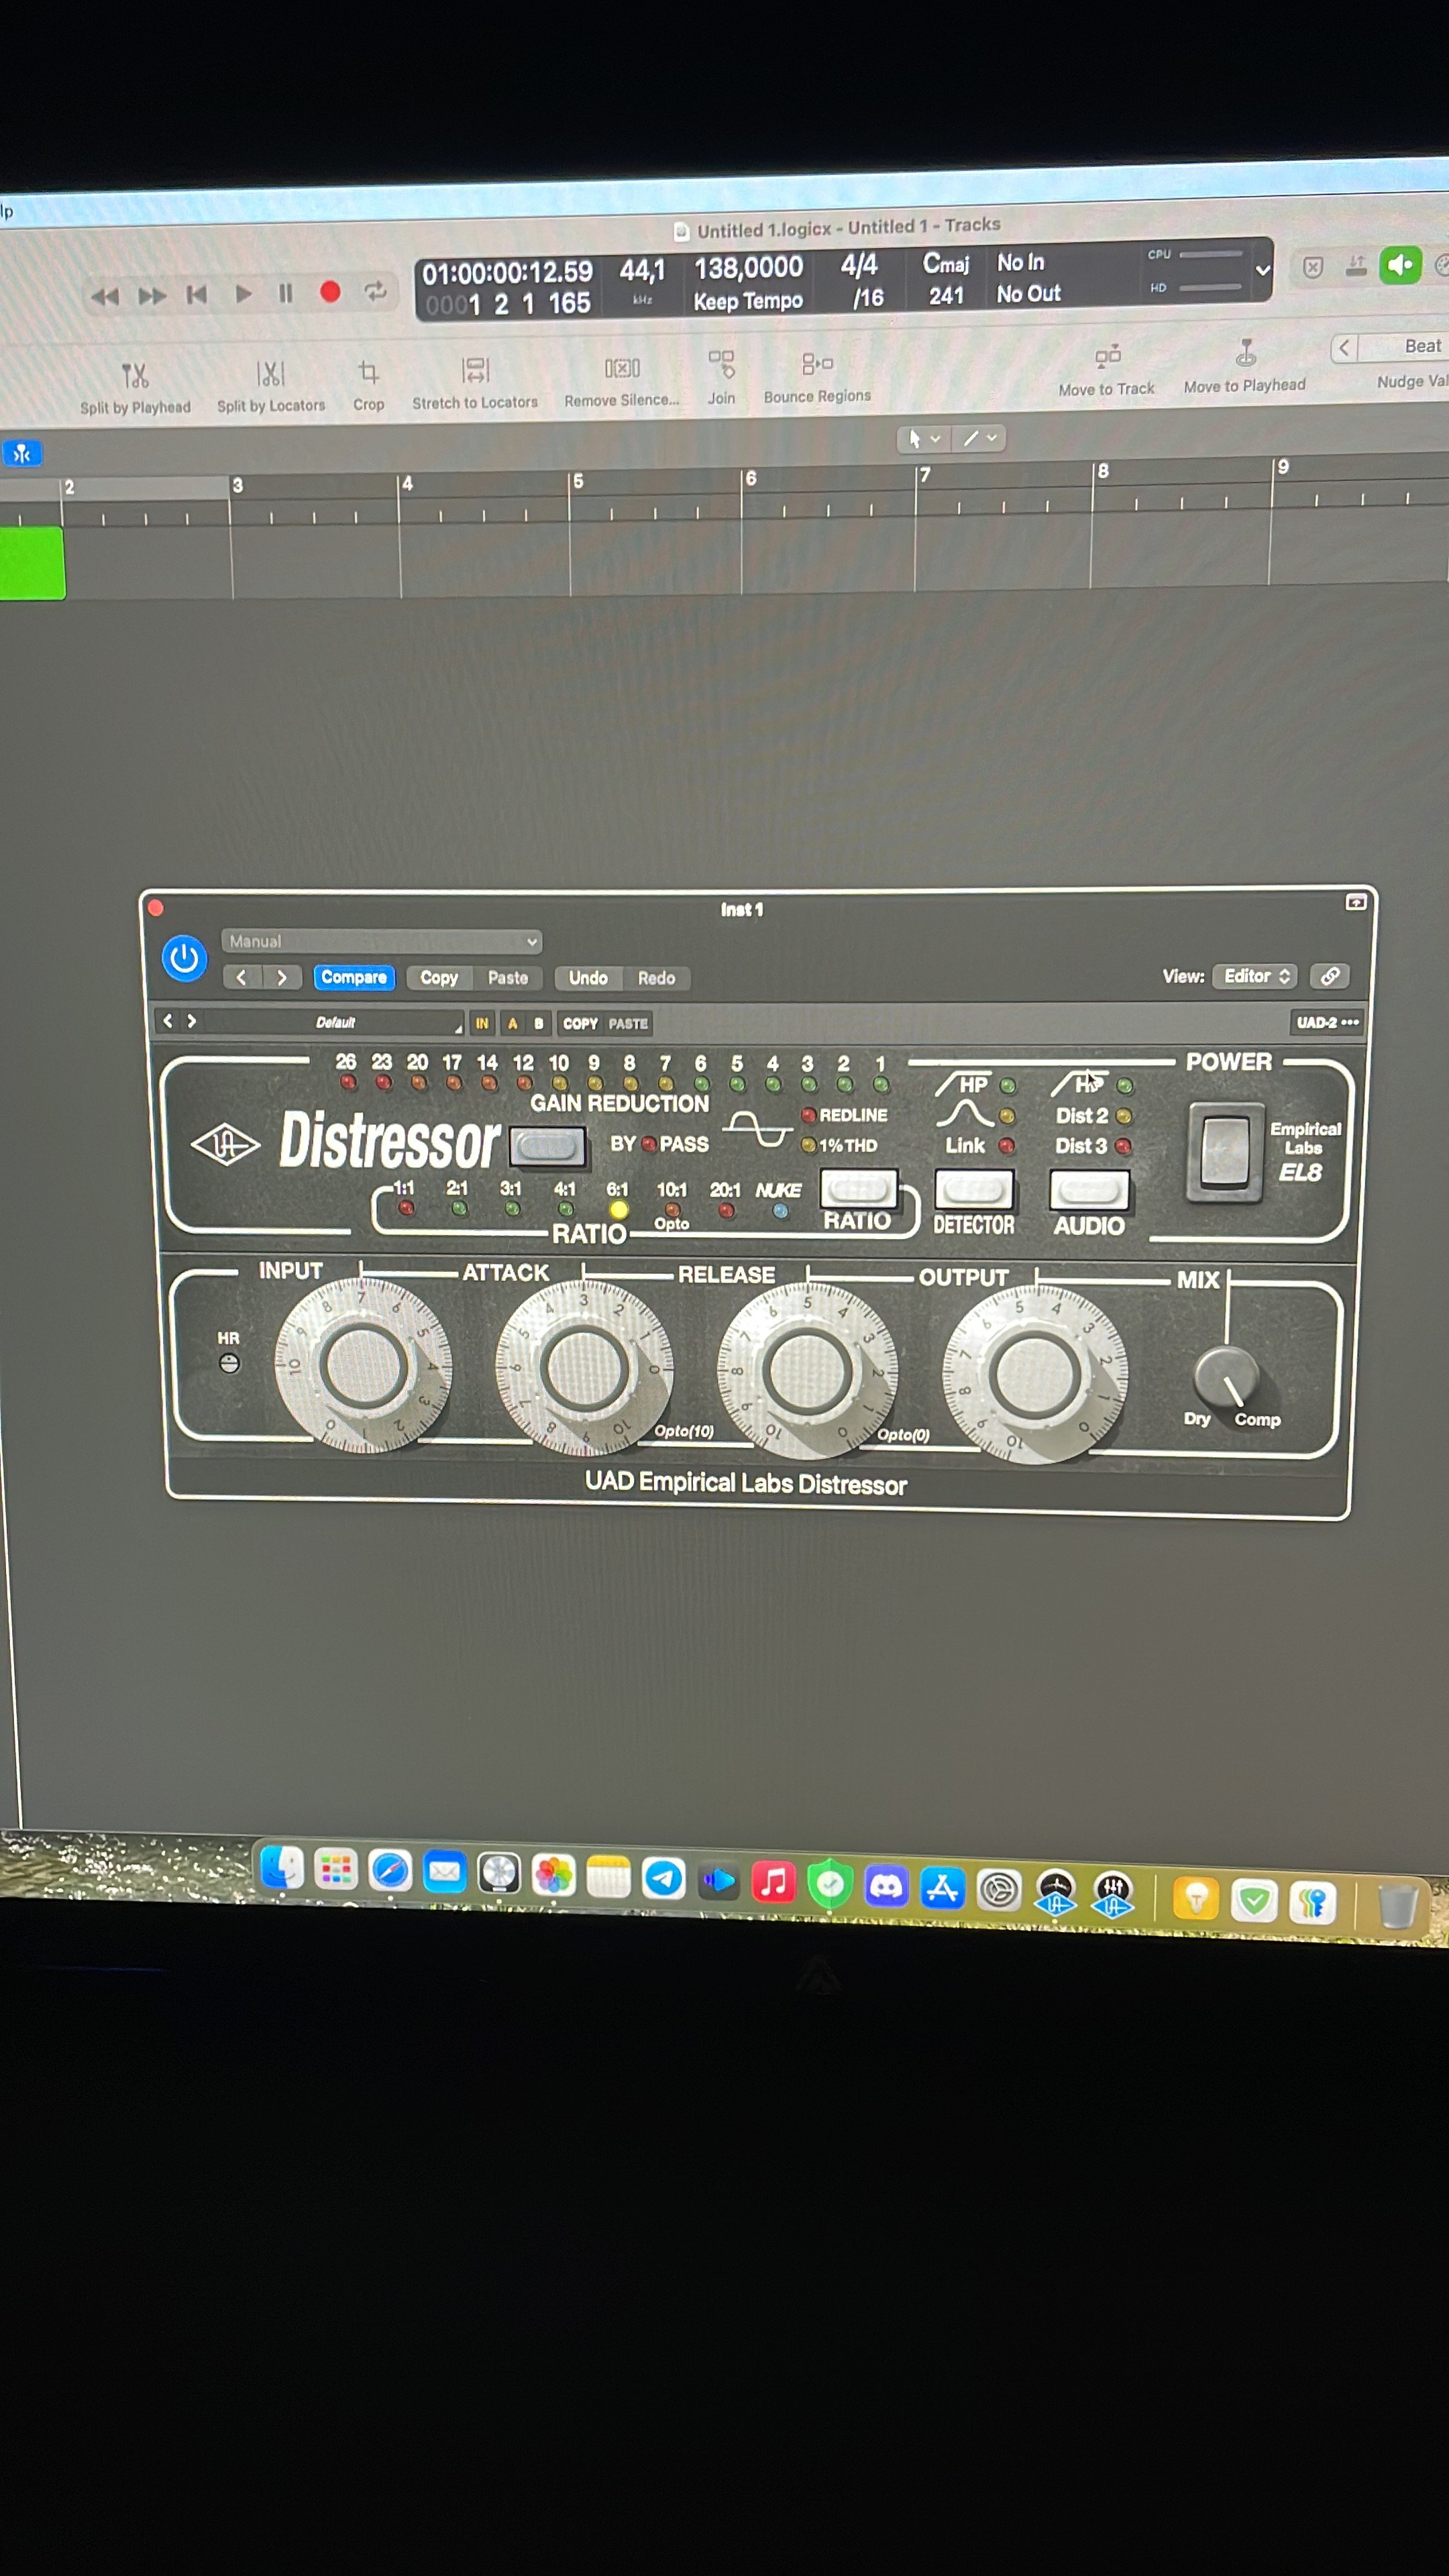Toggle the BYPASS button on Distressor

(547, 1146)
